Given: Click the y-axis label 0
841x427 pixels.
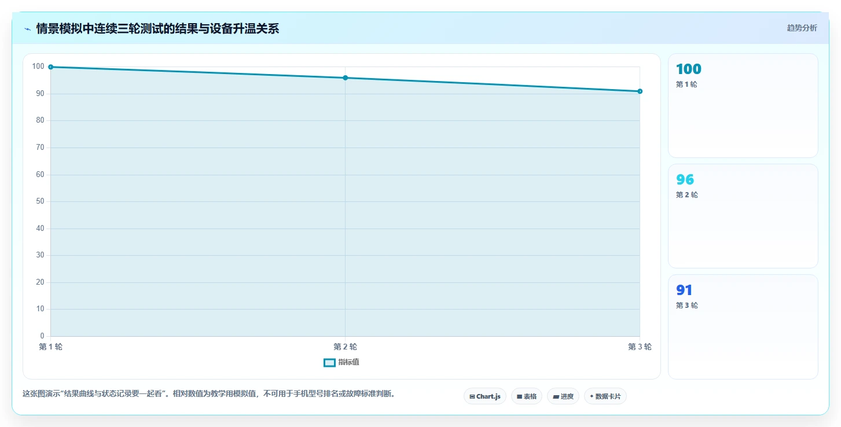Looking at the screenshot, I should (42, 336).
